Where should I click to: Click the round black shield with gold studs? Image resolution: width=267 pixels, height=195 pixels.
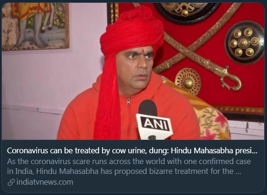(x=245, y=42)
